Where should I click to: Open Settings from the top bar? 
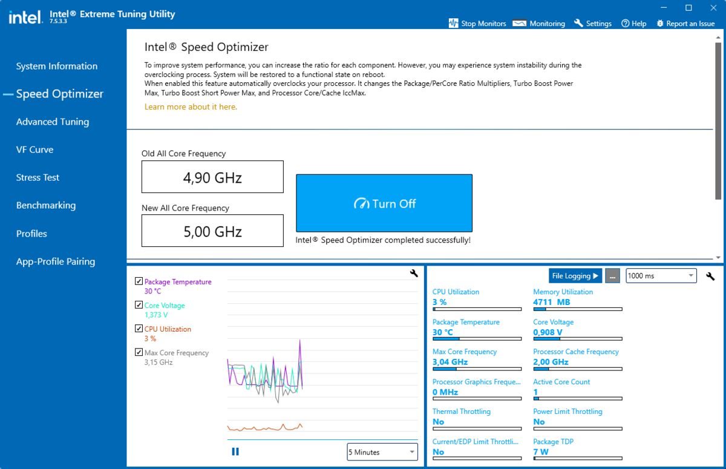click(593, 24)
